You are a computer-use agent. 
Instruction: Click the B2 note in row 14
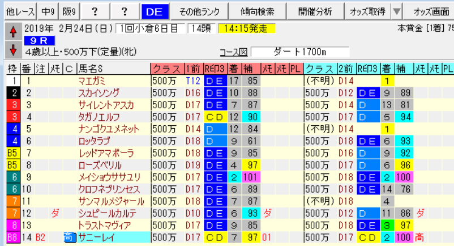pyautogui.click(x=41, y=237)
